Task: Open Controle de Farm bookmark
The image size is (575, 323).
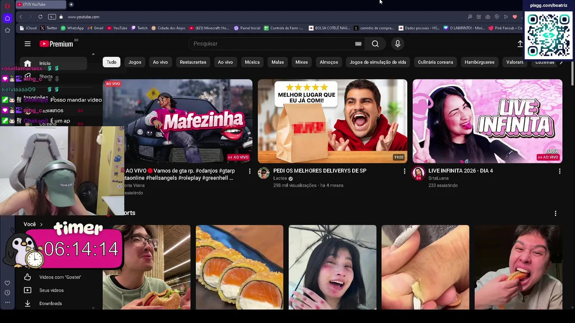Action: (x=283, y=28)
